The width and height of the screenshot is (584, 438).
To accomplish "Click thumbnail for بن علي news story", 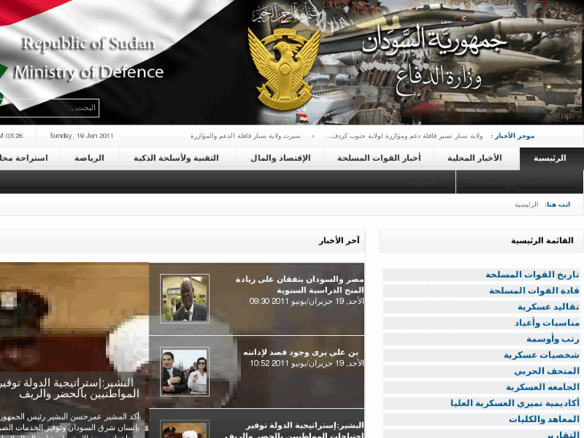I will pyautogui.click(x=185, y=371).
